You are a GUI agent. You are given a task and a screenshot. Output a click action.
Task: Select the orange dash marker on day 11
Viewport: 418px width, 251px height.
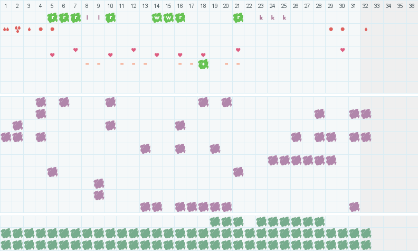coord(122,64)
